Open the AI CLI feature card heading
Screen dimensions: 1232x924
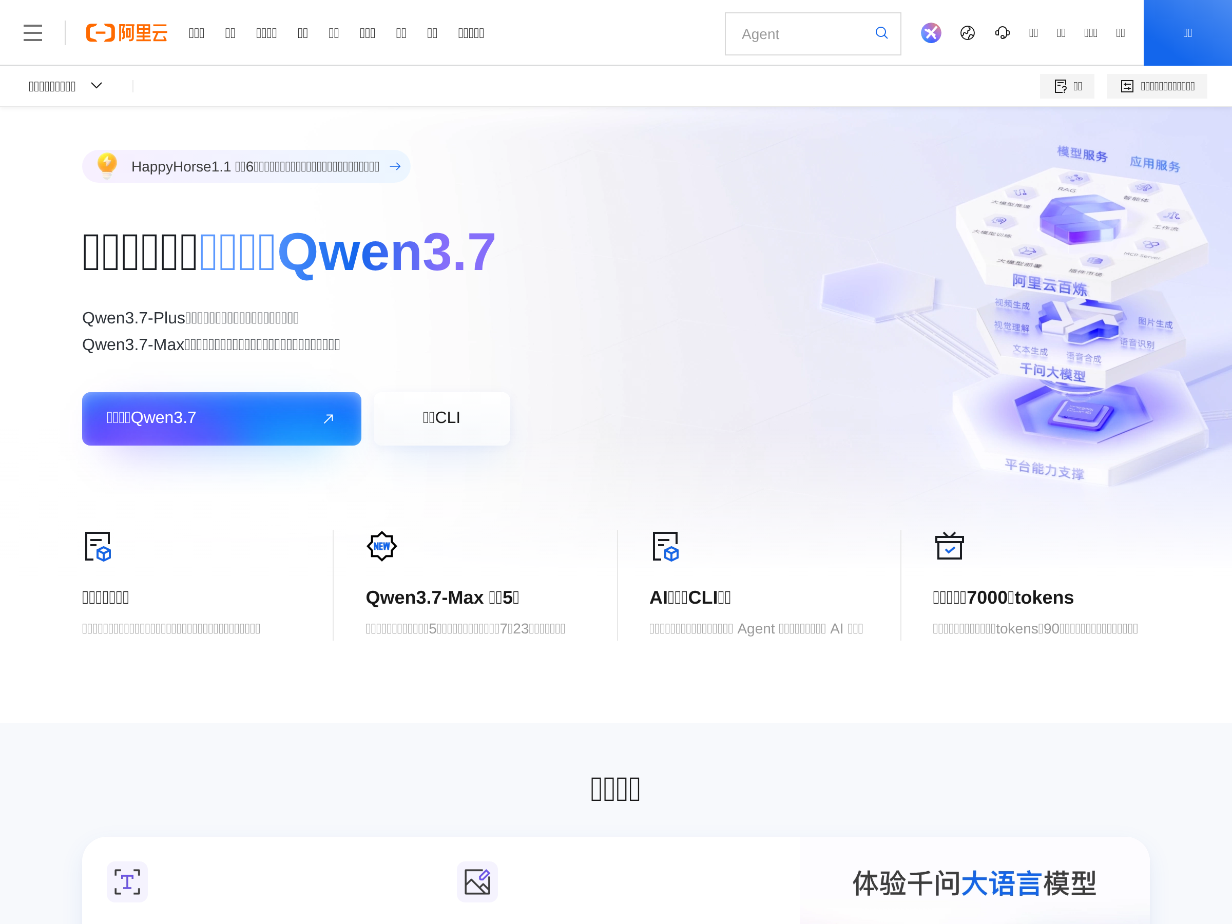tap(690, 597)
